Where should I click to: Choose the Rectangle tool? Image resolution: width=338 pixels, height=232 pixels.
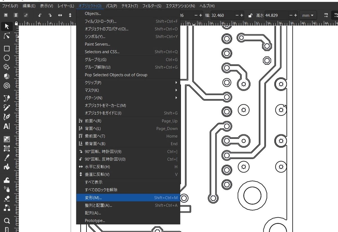click(x=7, y=49)
